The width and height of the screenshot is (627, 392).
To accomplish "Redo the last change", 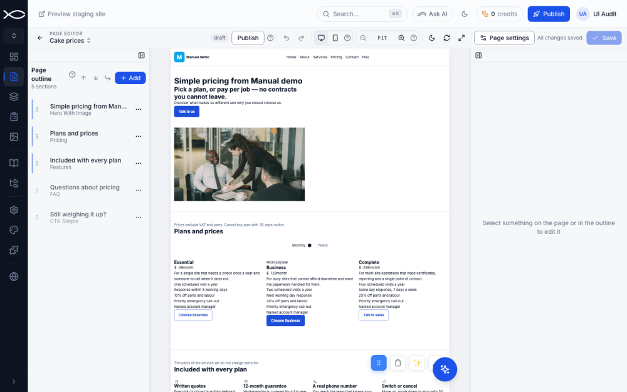I will point(301,38).
